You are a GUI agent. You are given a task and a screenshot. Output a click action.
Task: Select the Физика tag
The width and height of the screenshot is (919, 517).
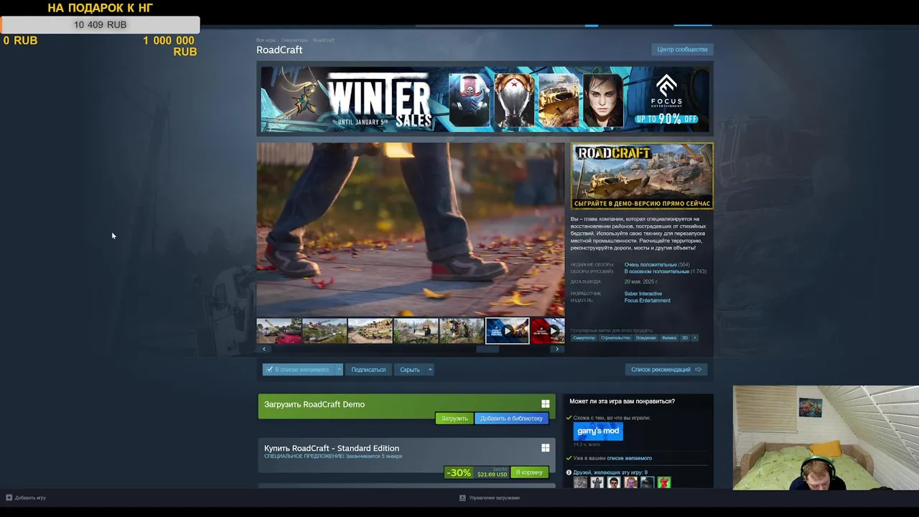pos(669,337)
